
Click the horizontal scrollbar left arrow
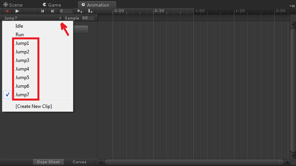[101, 162]
